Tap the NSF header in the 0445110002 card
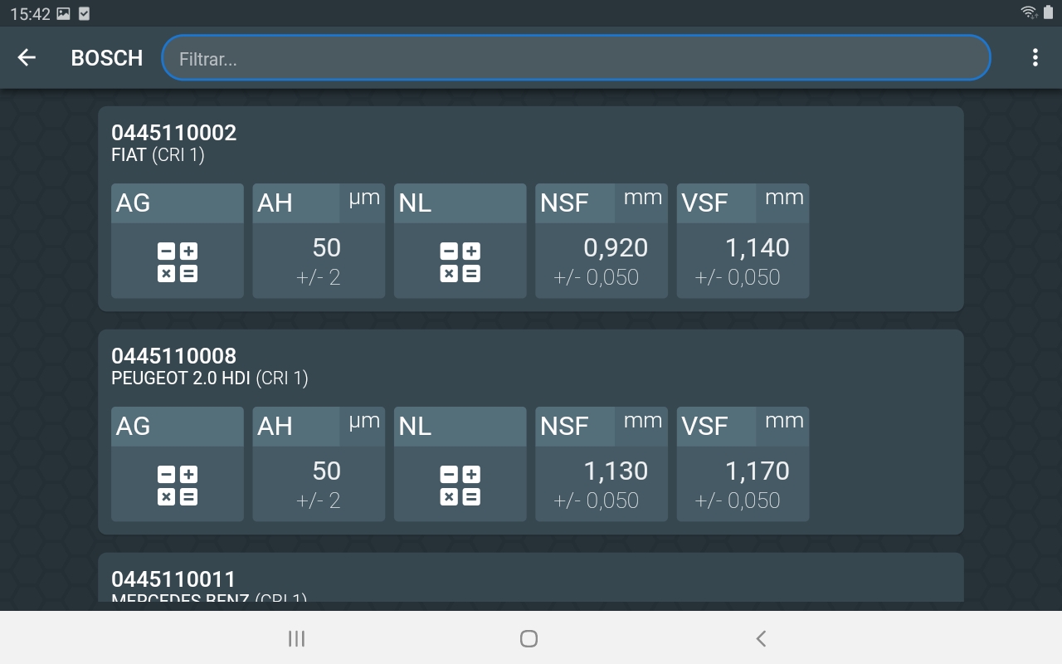The height and width of the screenshot is (664, 1062). (x=602, y=203)
